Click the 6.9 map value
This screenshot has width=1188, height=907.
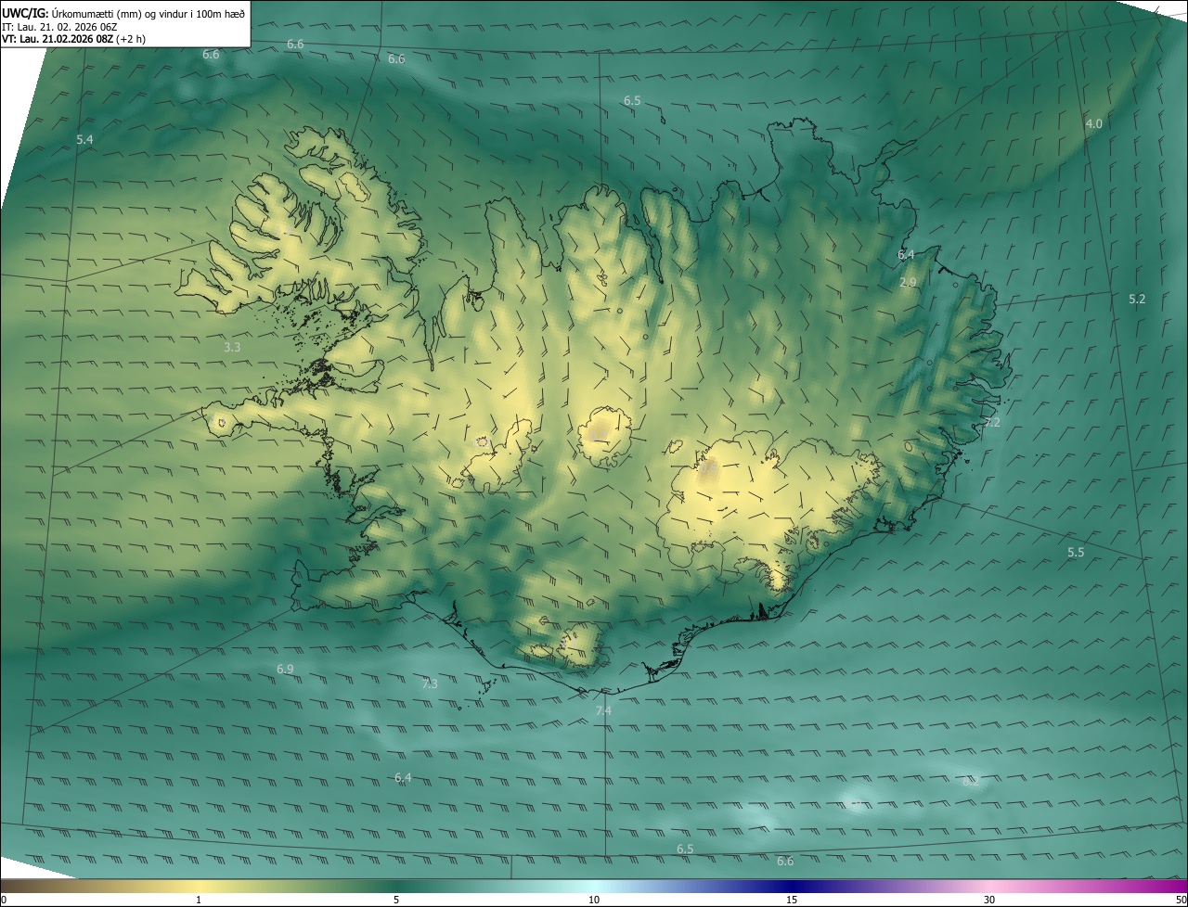285,669
